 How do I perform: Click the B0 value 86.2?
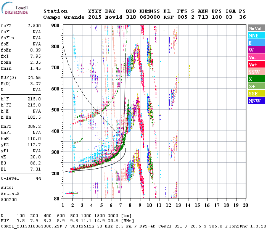click(x=35, y=163)
